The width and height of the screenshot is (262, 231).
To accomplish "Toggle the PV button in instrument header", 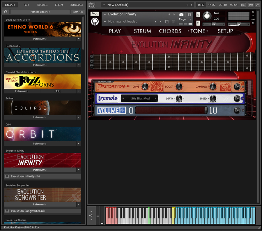I will click(x=253, y=23).
